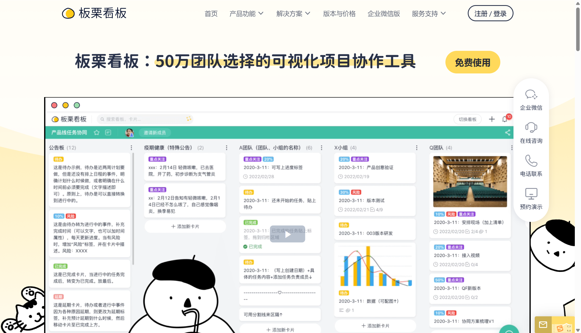Click the 企业微信 chat icon in sidebar
The width and height of the screenshot is (581, 333).
coord(531,94)
